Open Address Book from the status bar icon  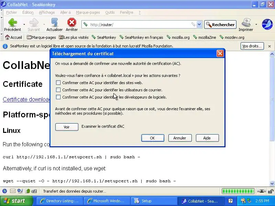tap(27, 191)
